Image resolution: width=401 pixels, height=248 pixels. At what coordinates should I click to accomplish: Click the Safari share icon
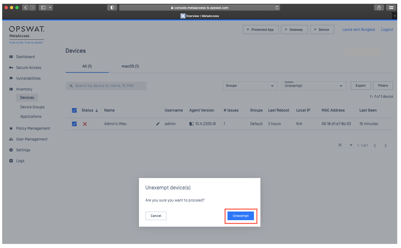(379, 8)
